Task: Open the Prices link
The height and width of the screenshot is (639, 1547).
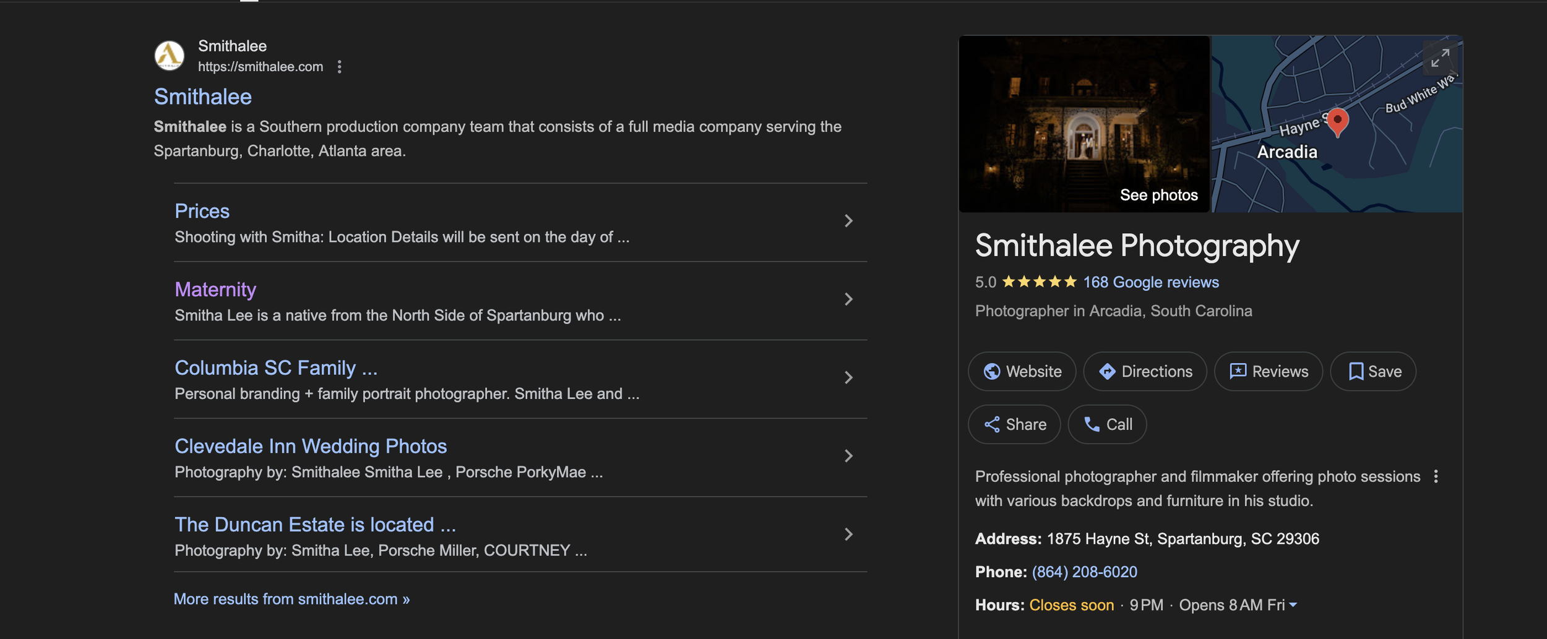Action: (x=202, y=211)
